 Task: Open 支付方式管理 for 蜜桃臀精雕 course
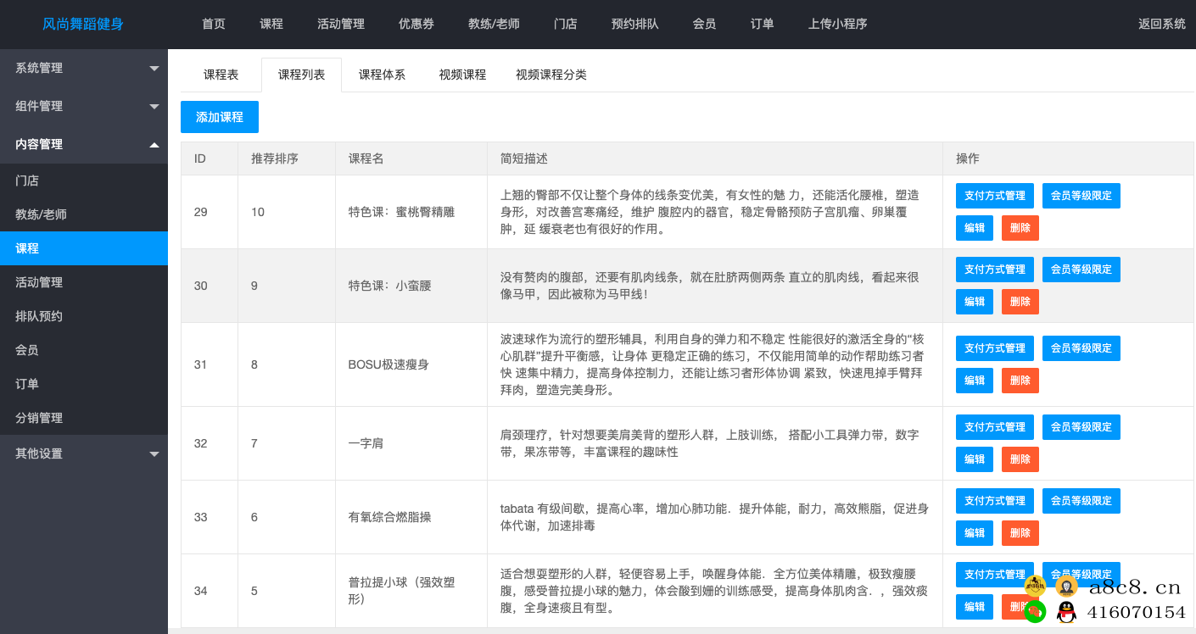995,196
